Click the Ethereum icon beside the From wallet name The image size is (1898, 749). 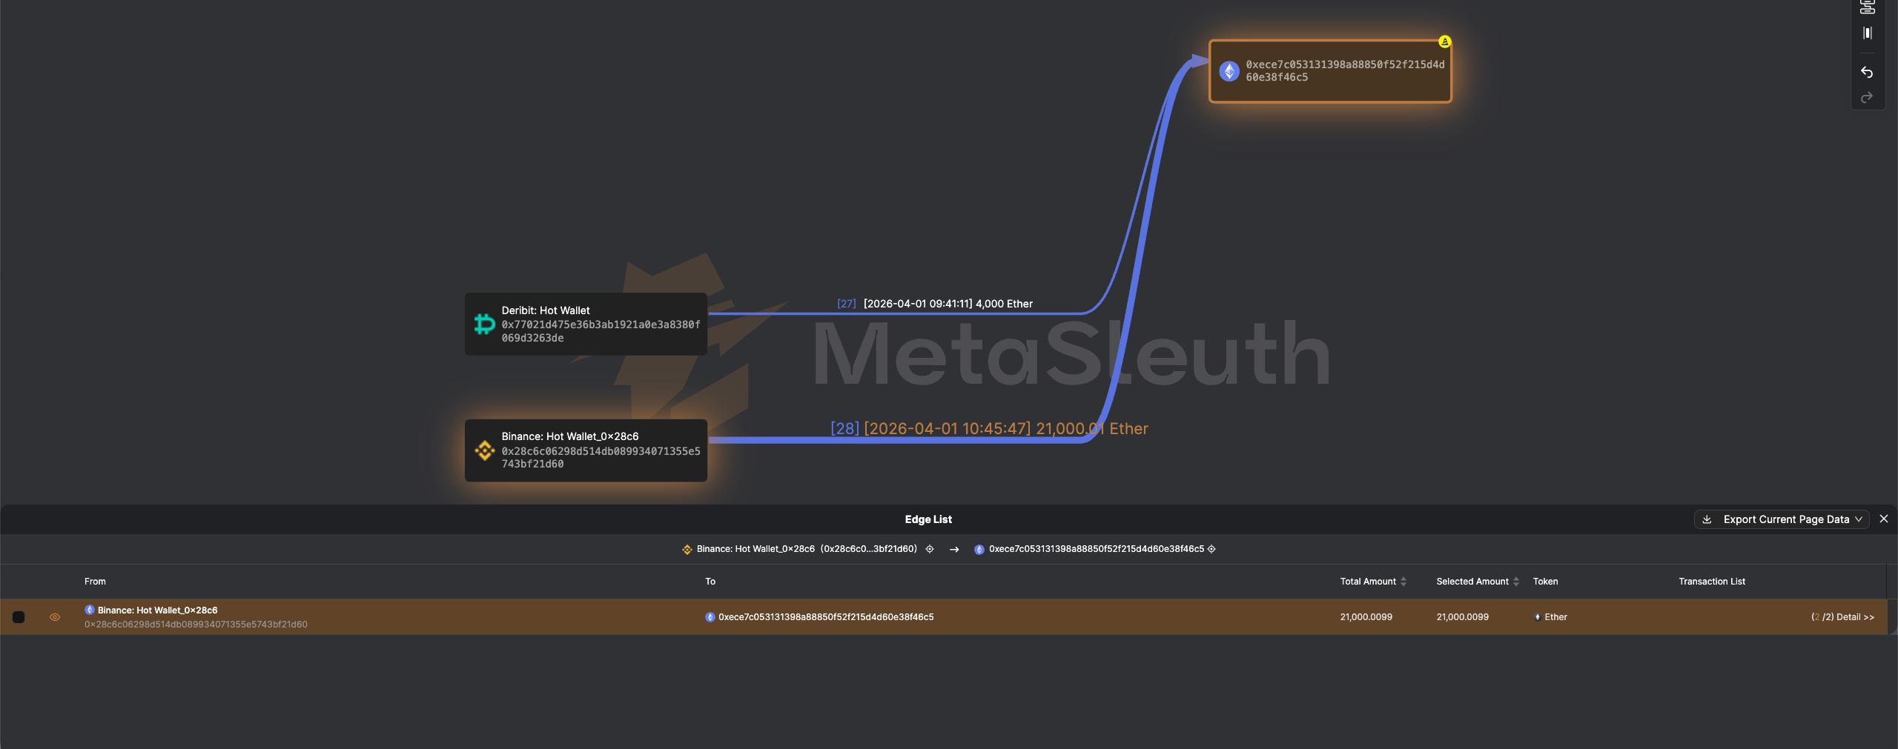(89, 610)
